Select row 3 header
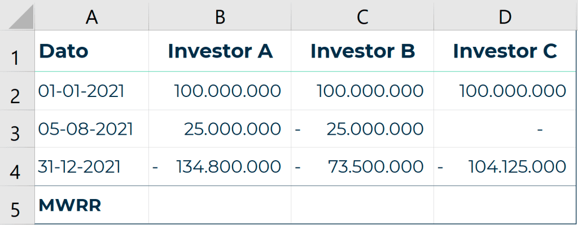The height and width of the screenshot is (225, 578). pos(17,129)
